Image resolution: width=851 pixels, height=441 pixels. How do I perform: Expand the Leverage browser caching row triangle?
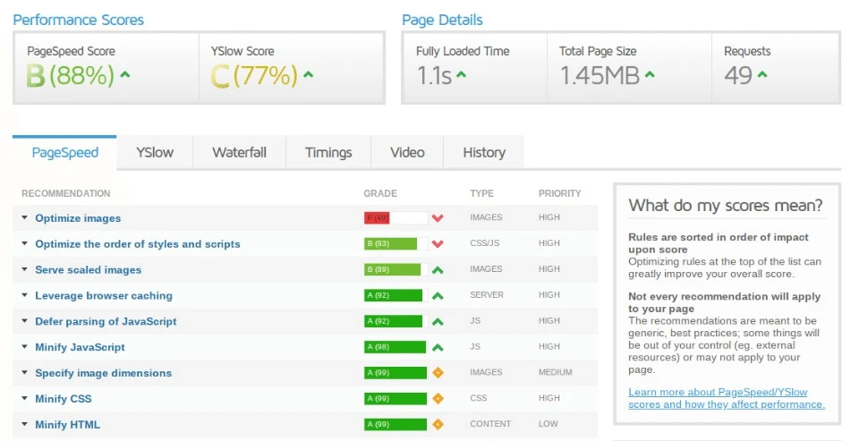tap(24, 295)
